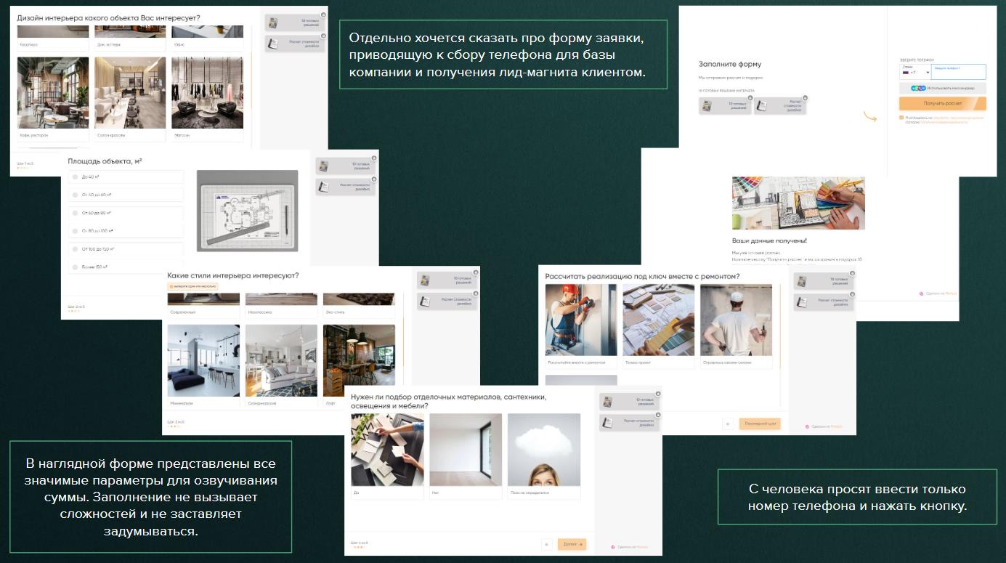
Task: Select the 'До 40 м²' area option
Action: (125, 177)
